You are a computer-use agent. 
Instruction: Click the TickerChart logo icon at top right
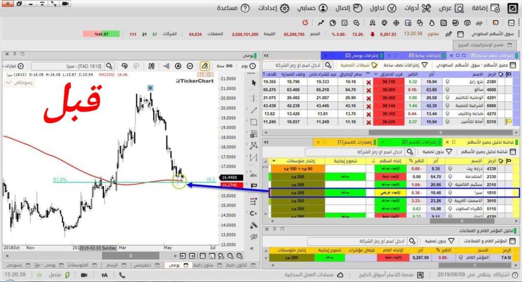(x=513, y=8)
